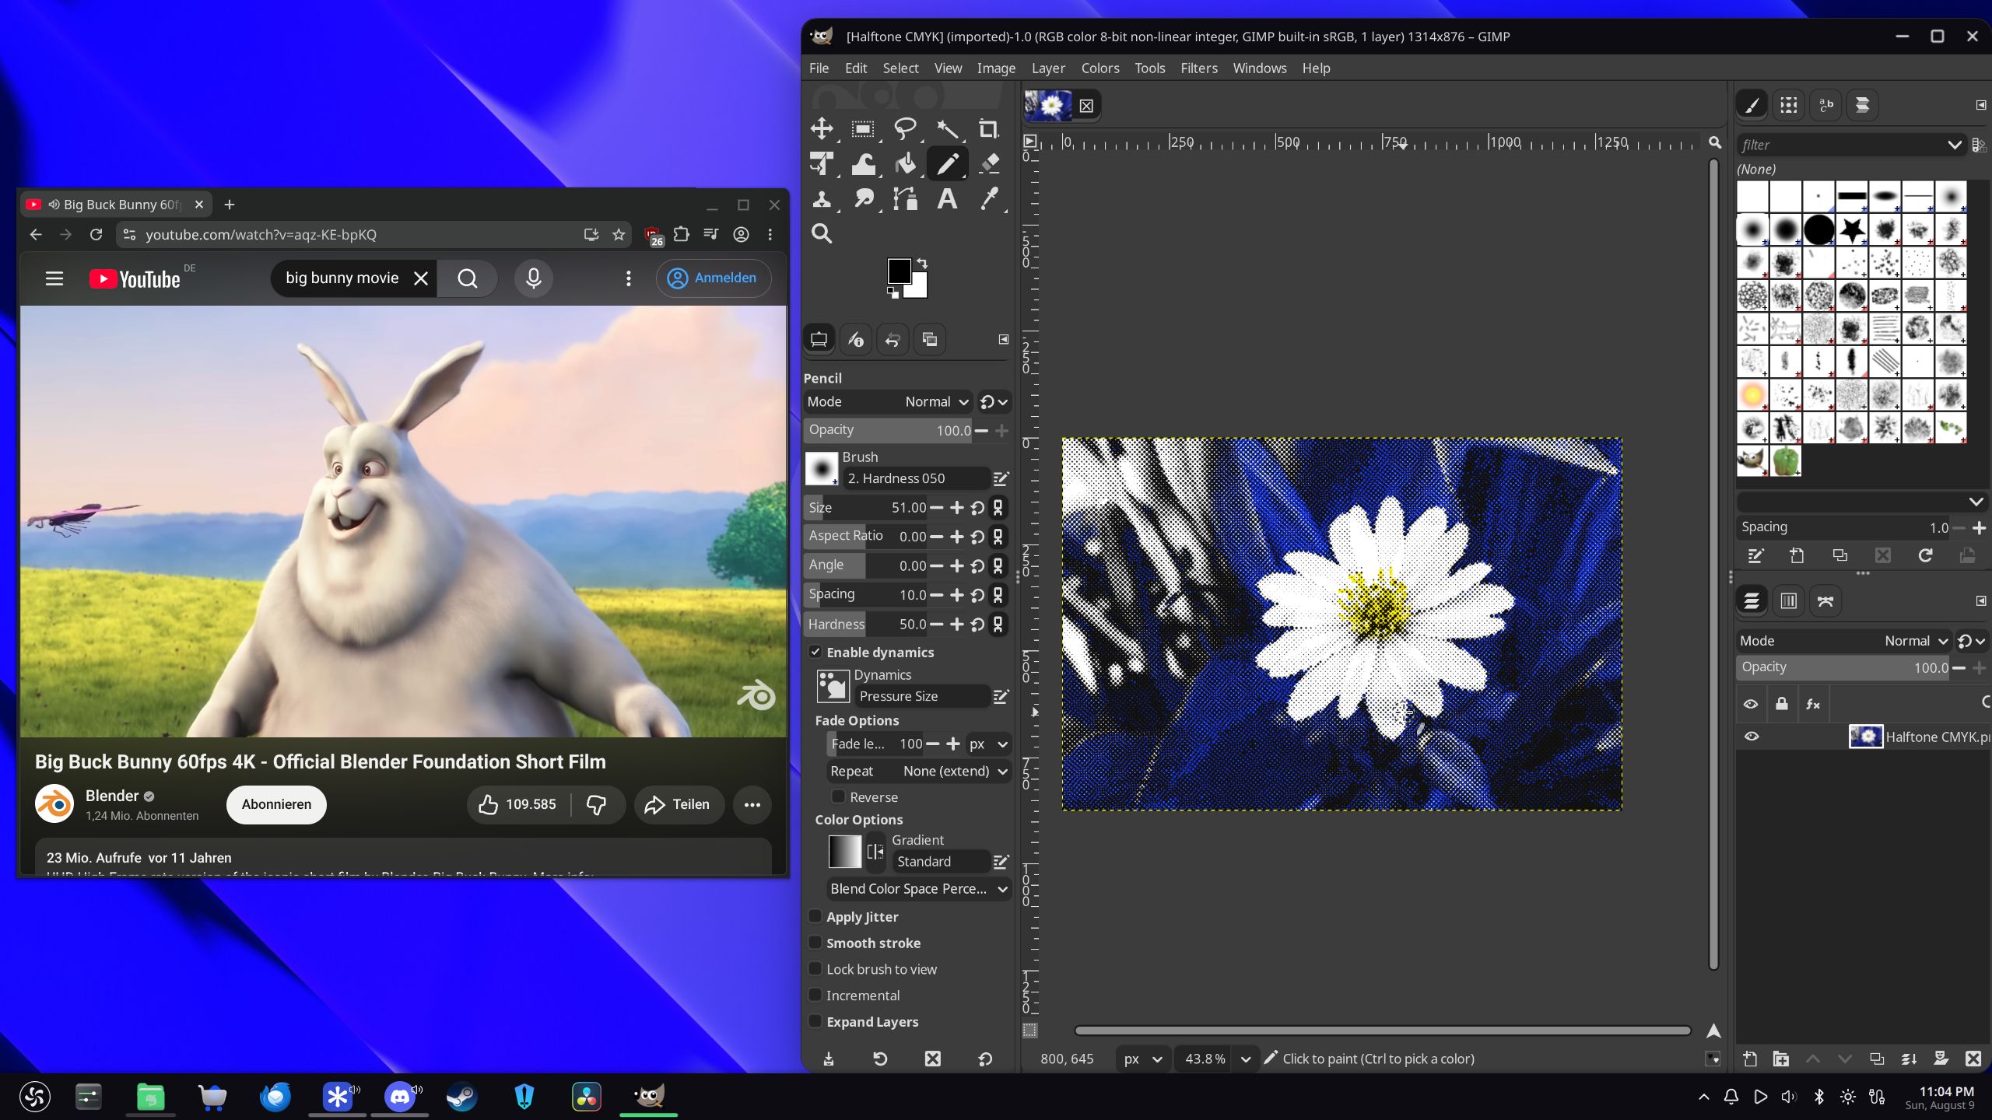
Task: Select the Rectangle Select tool
Action: (x=863, y=128)
